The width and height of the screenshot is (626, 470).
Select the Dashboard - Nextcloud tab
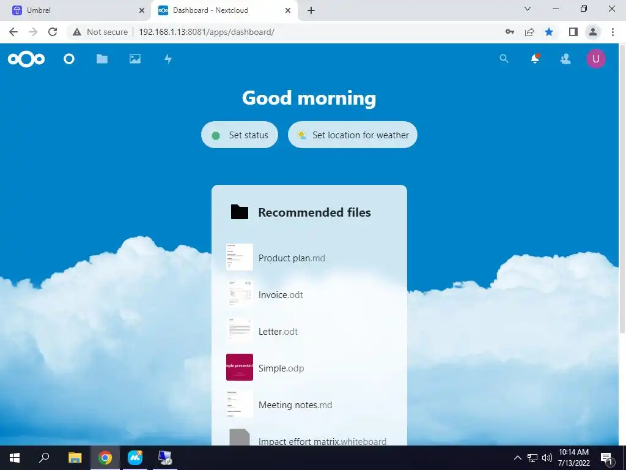[224, 10]
